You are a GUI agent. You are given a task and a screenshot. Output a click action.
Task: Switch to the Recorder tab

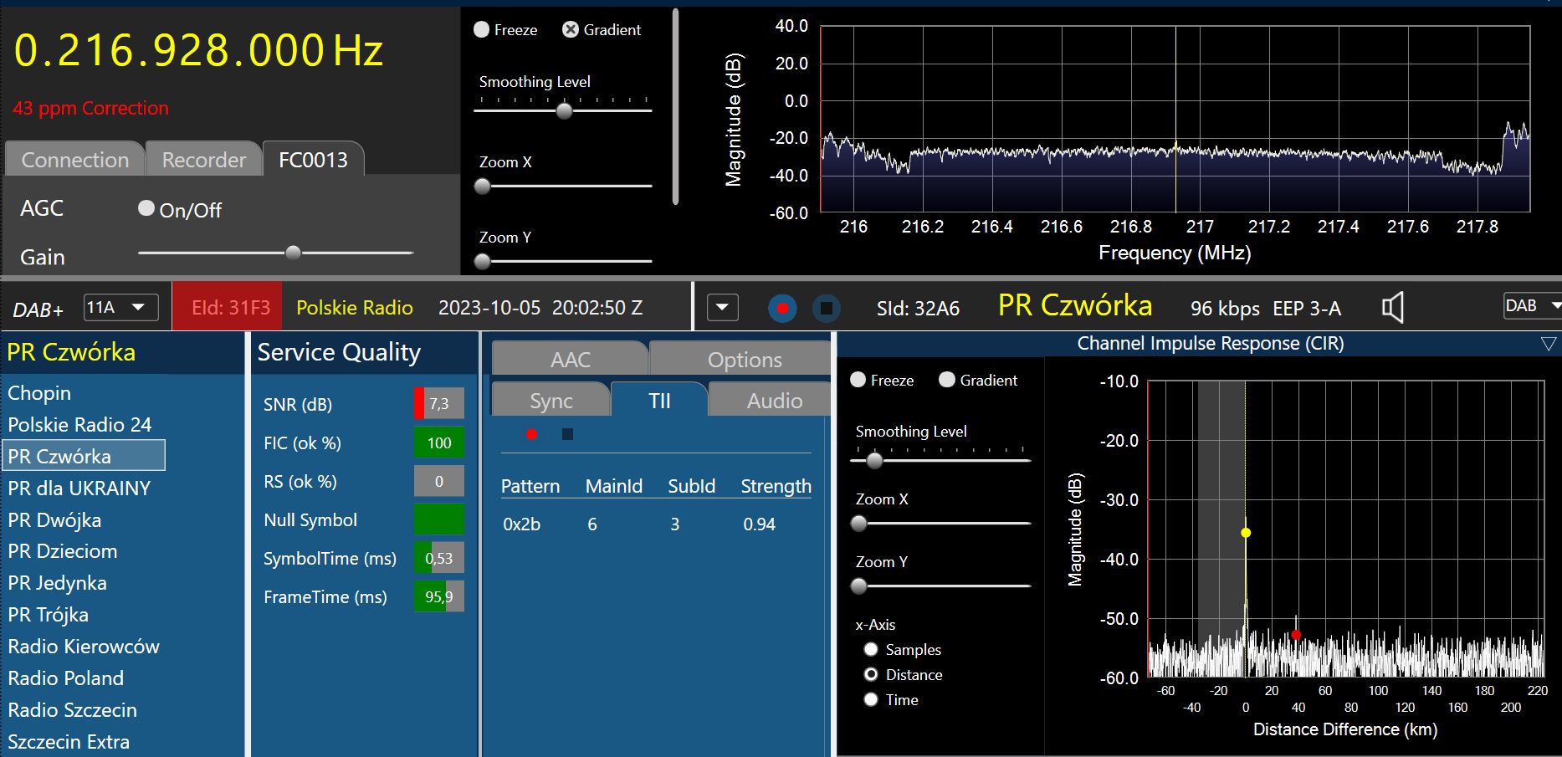(x=203, y=160)
